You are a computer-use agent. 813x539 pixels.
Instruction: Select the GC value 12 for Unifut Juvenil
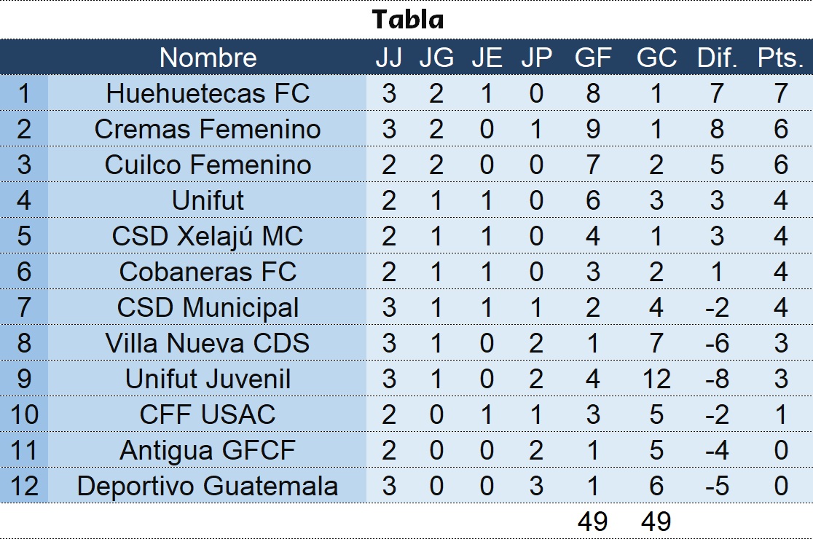(x=656, y=379)
